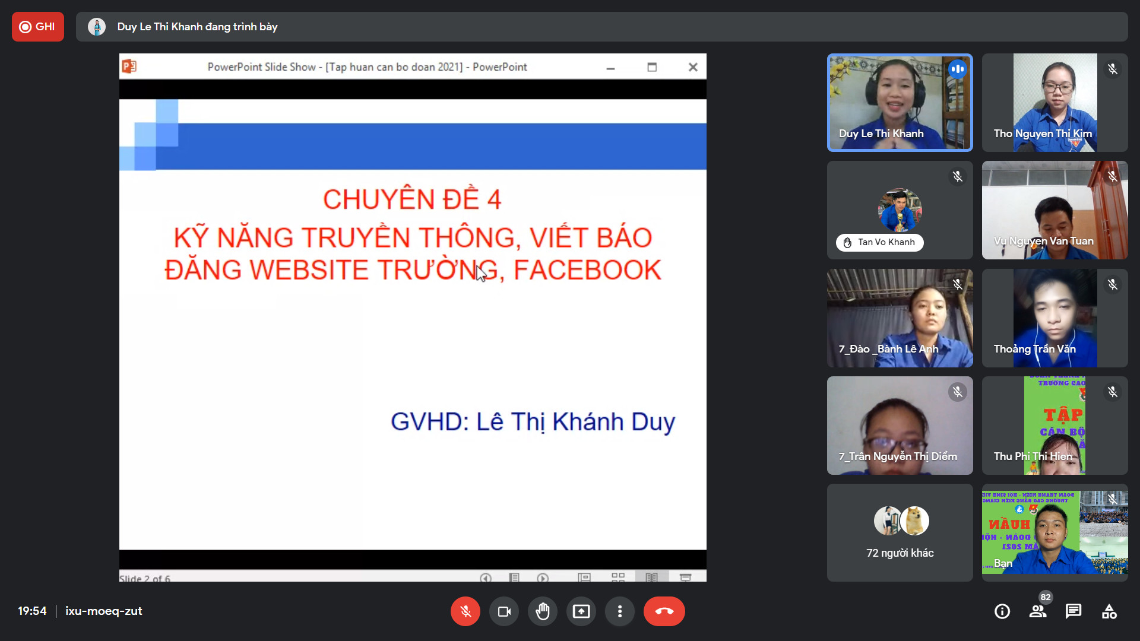Viewport: 1140px width, 641px height.
Task: Open the activities shapes icon
Action: click(1109, 611)
